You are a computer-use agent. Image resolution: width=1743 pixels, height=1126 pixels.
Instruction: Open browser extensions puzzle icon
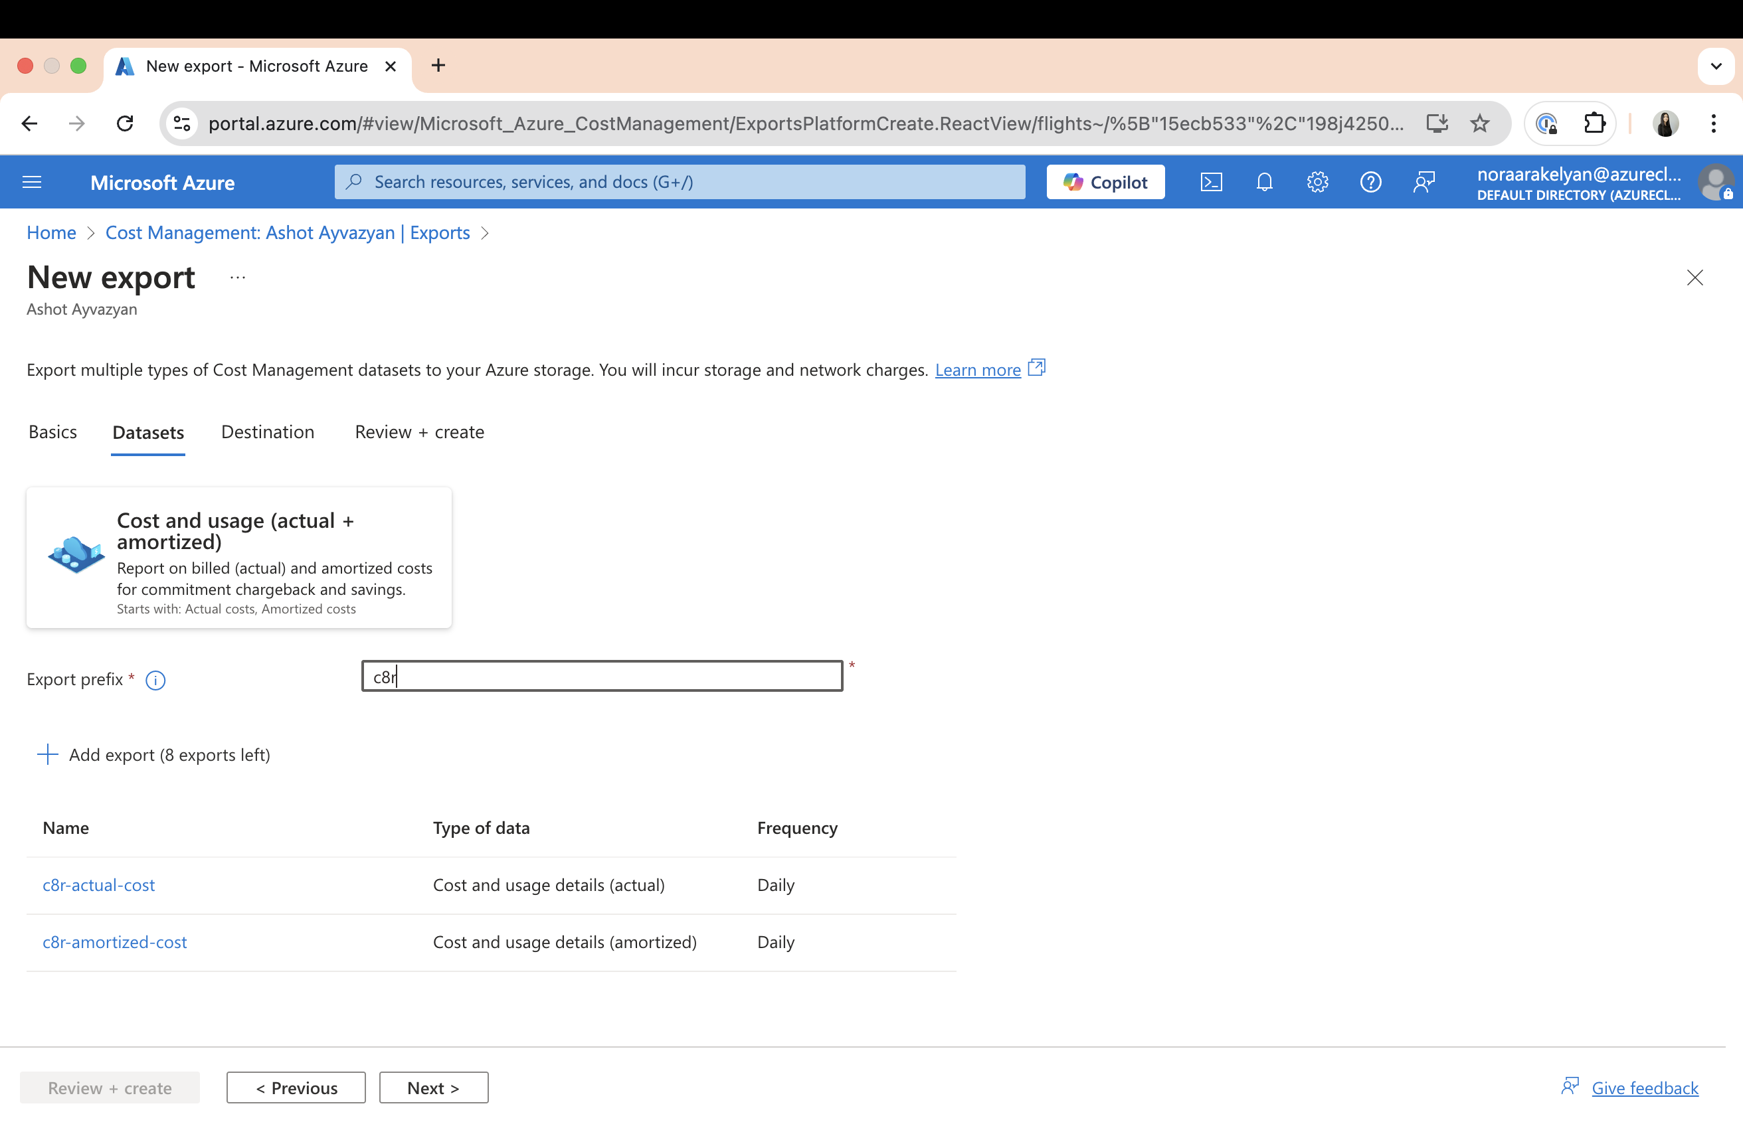tap(1594, 123)
